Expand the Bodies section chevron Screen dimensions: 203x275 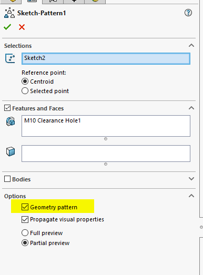[191, 179]
